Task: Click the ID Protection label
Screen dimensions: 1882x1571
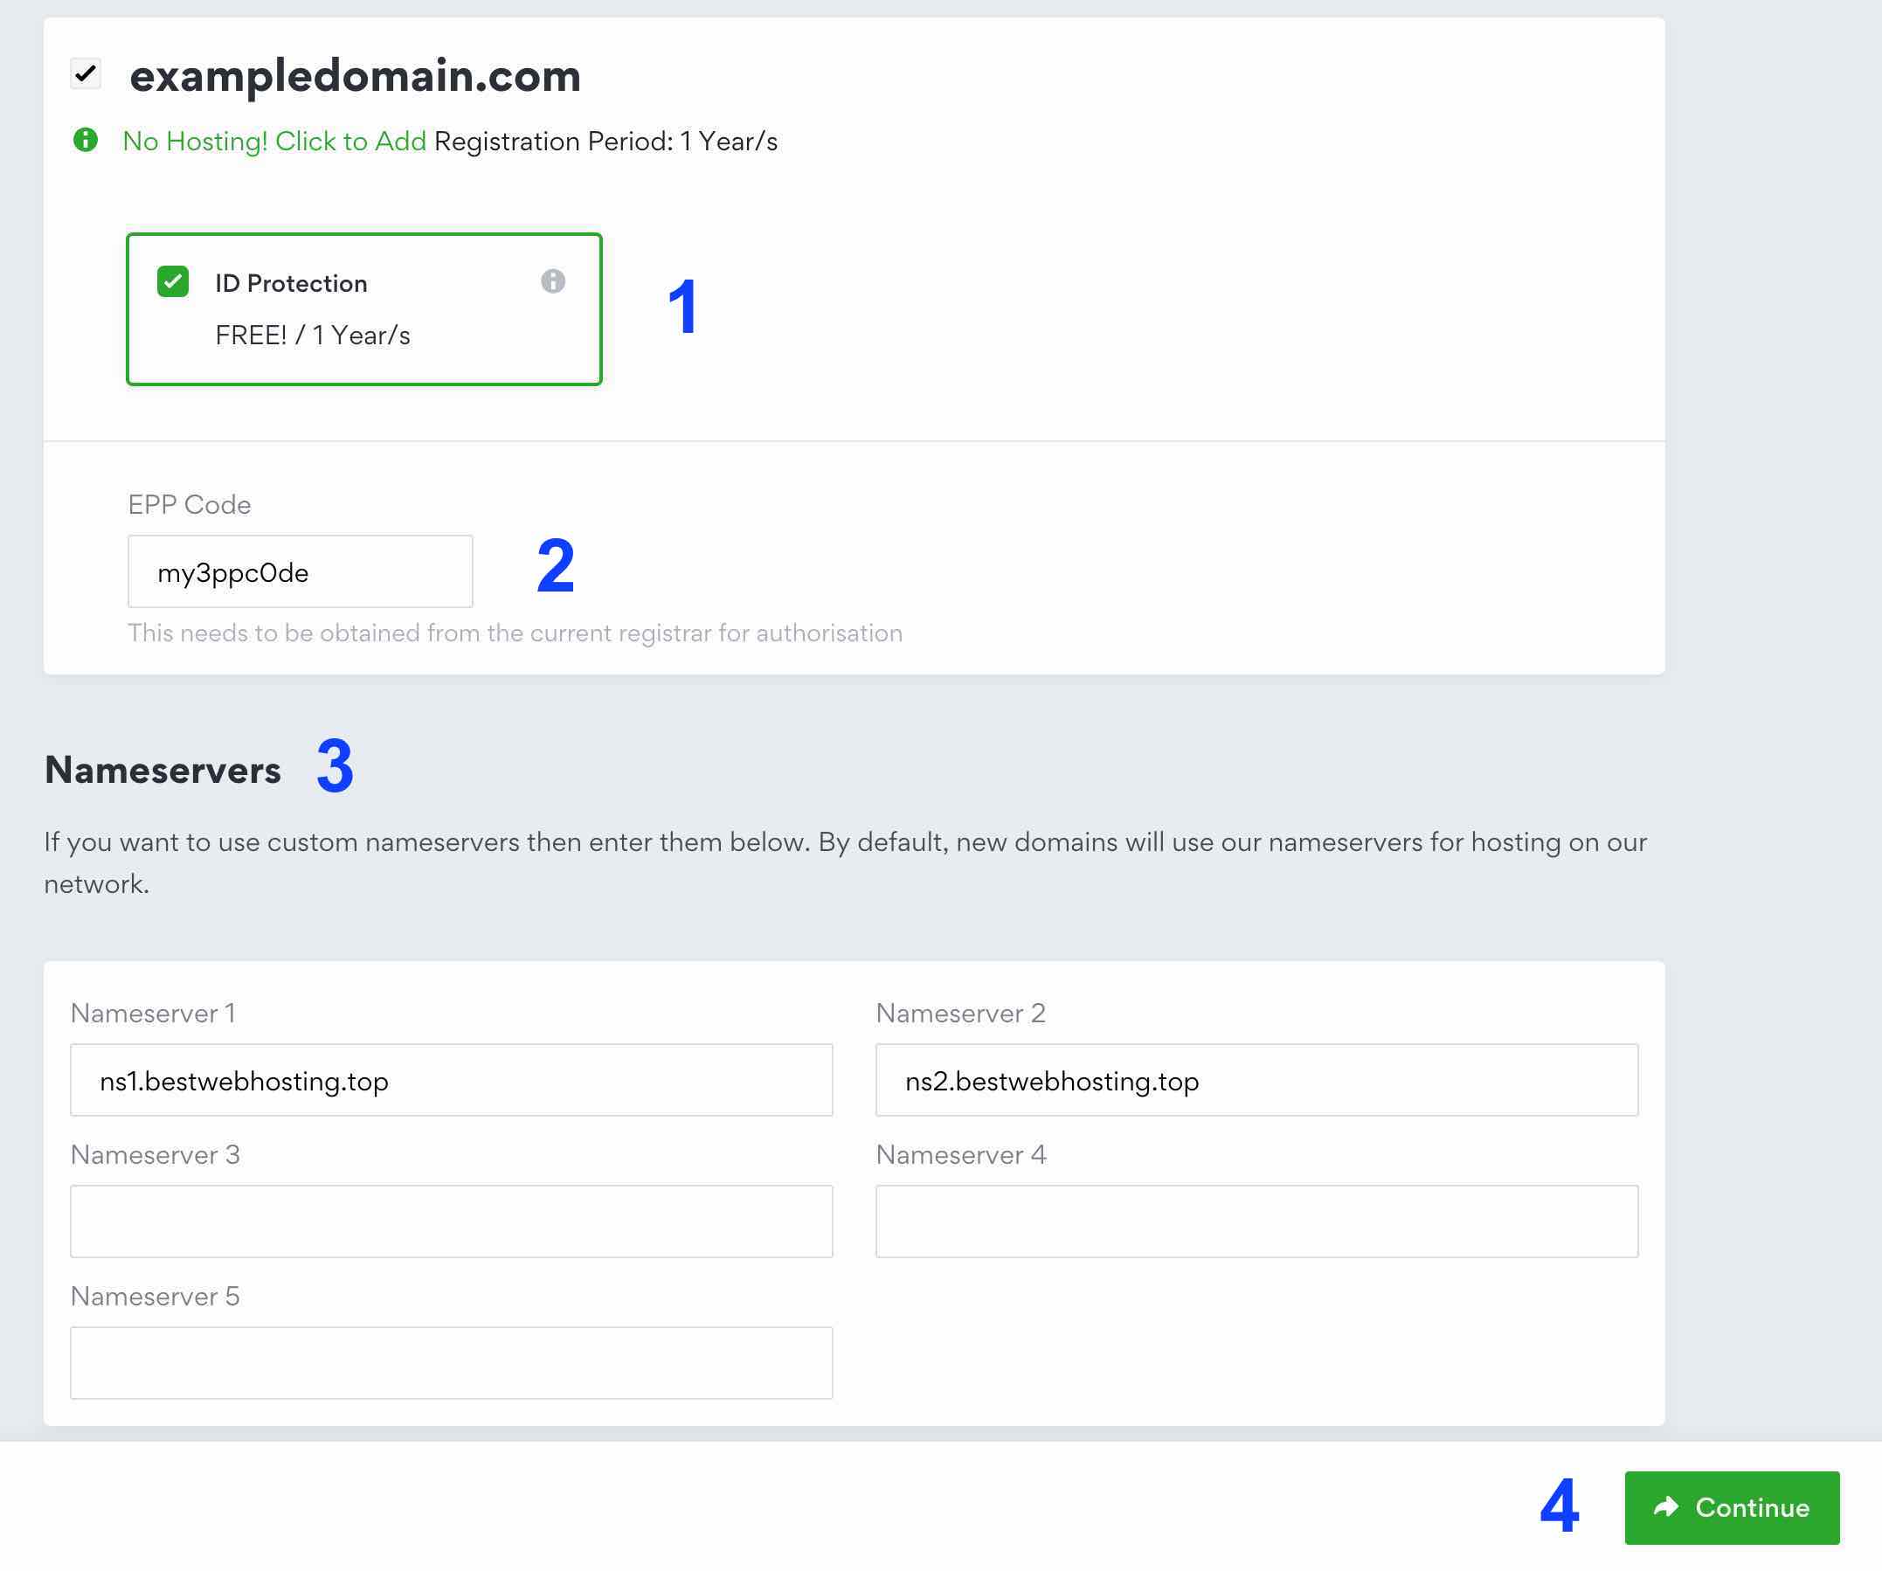Action: 291,283
